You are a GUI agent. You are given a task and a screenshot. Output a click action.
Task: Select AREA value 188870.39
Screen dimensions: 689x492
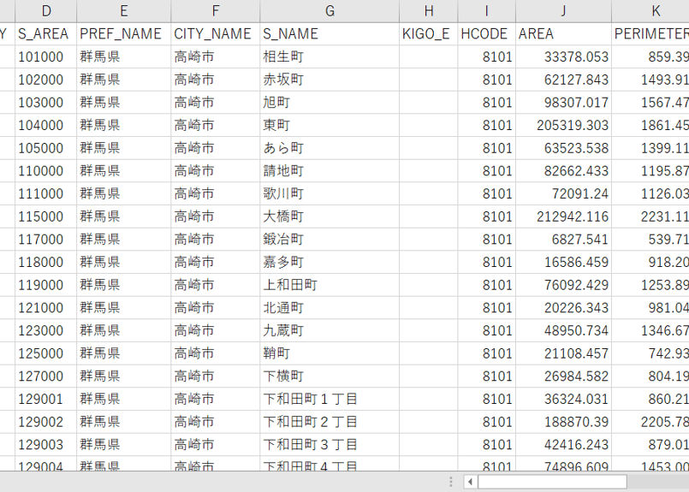click(563, 422)
